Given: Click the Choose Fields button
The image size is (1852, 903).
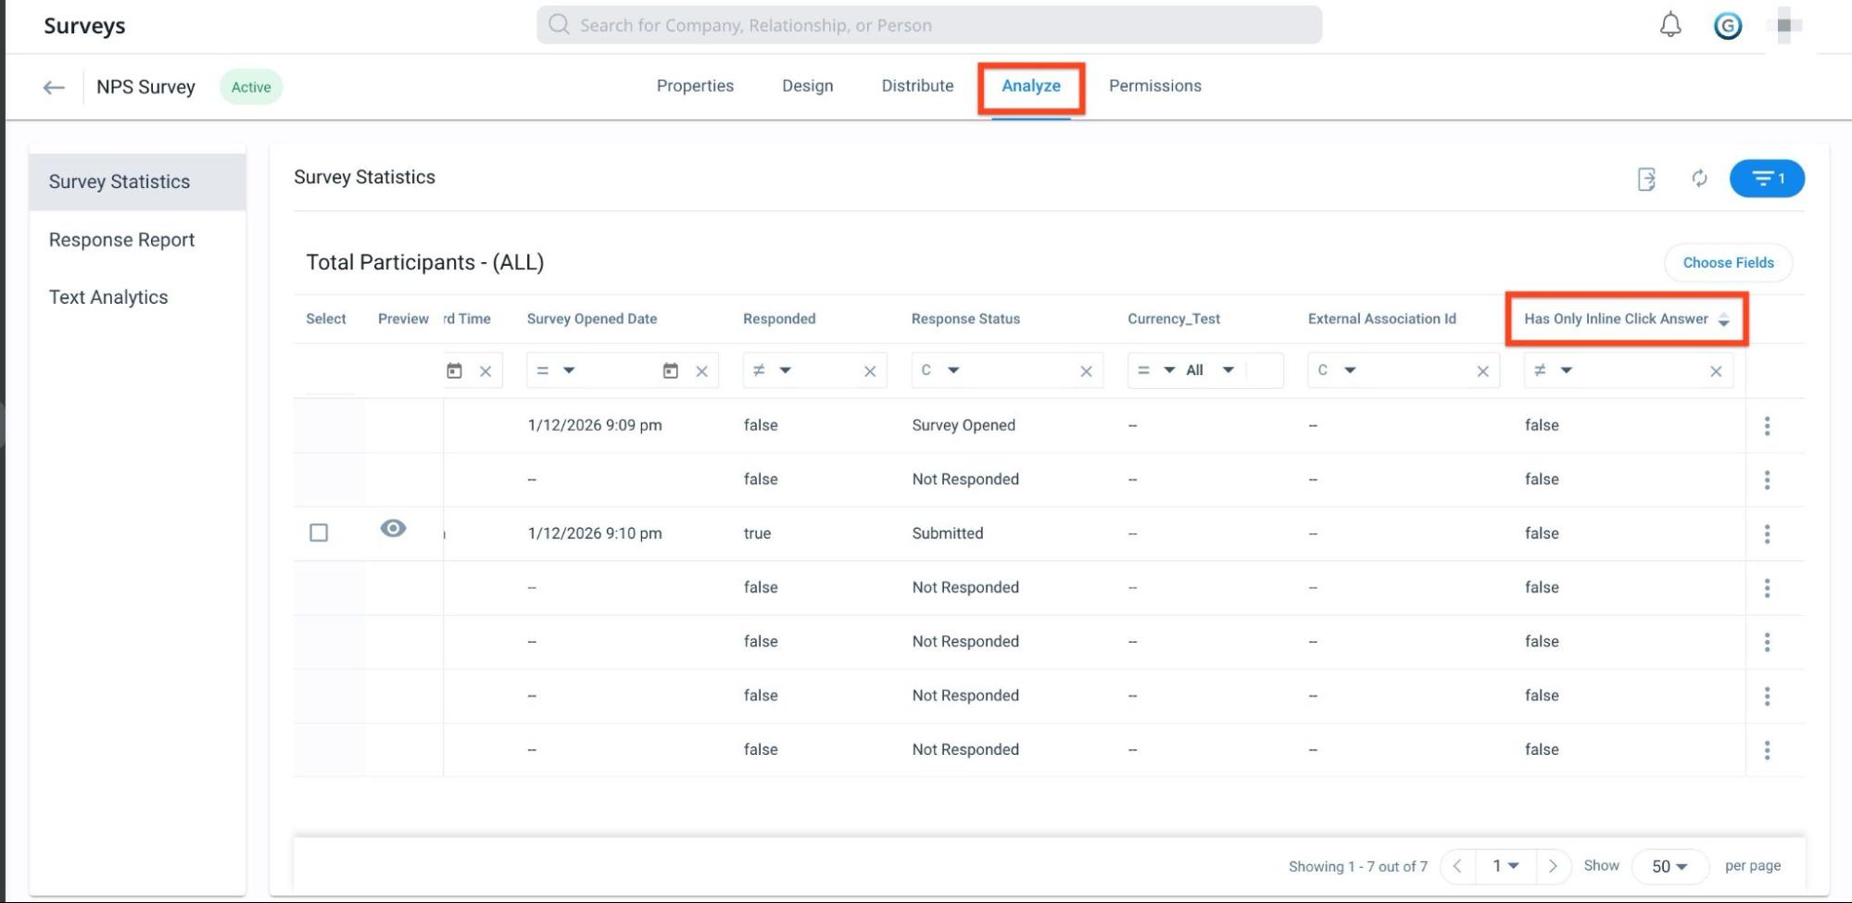Looking at the screenshot, I should click(1728, 263).
